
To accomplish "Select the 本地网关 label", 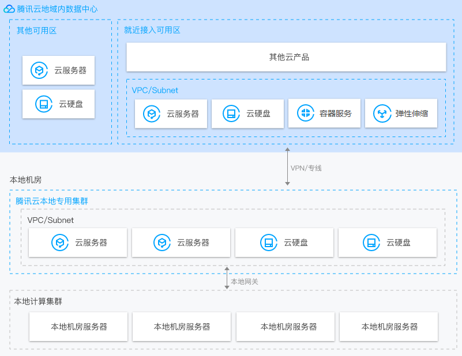I will click(x=245, y=282).
